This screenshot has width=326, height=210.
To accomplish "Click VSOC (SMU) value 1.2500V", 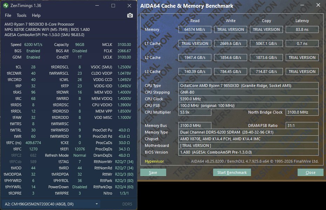I will coord(124,67).
